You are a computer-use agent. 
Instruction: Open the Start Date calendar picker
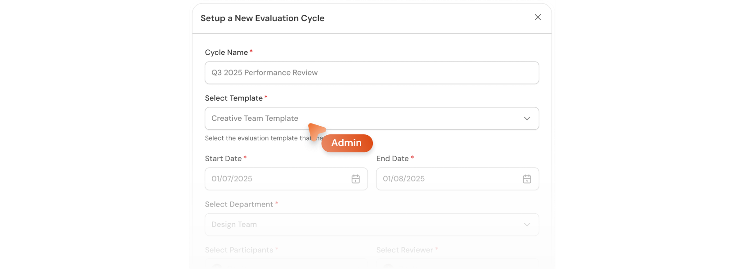355,179
